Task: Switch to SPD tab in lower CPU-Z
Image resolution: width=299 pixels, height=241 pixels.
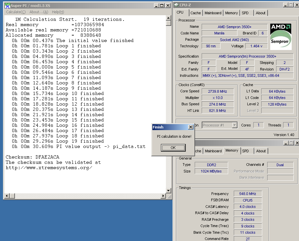Action: (x=245, y=151)
